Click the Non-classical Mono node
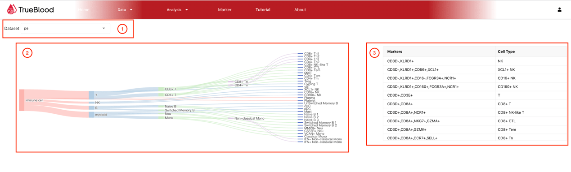The height and width of the screenshot is (172, 571). (x=230, y=118)
